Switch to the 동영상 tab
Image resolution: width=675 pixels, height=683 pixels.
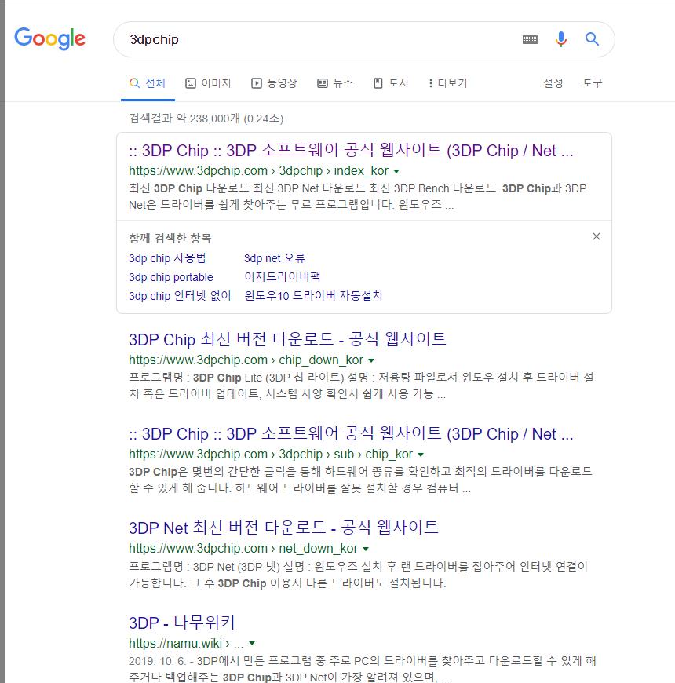pyautogui.click(x=274, y=83)
